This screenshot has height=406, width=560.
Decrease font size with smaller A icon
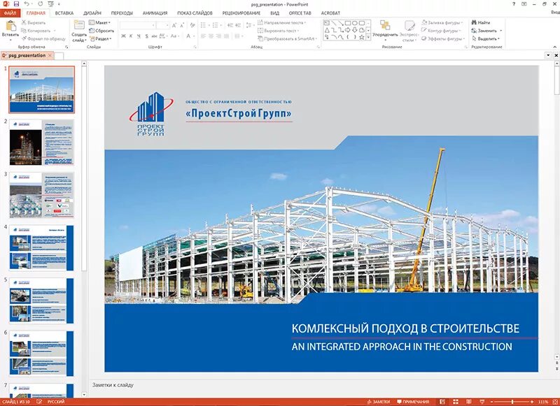(x=182, y=25)
